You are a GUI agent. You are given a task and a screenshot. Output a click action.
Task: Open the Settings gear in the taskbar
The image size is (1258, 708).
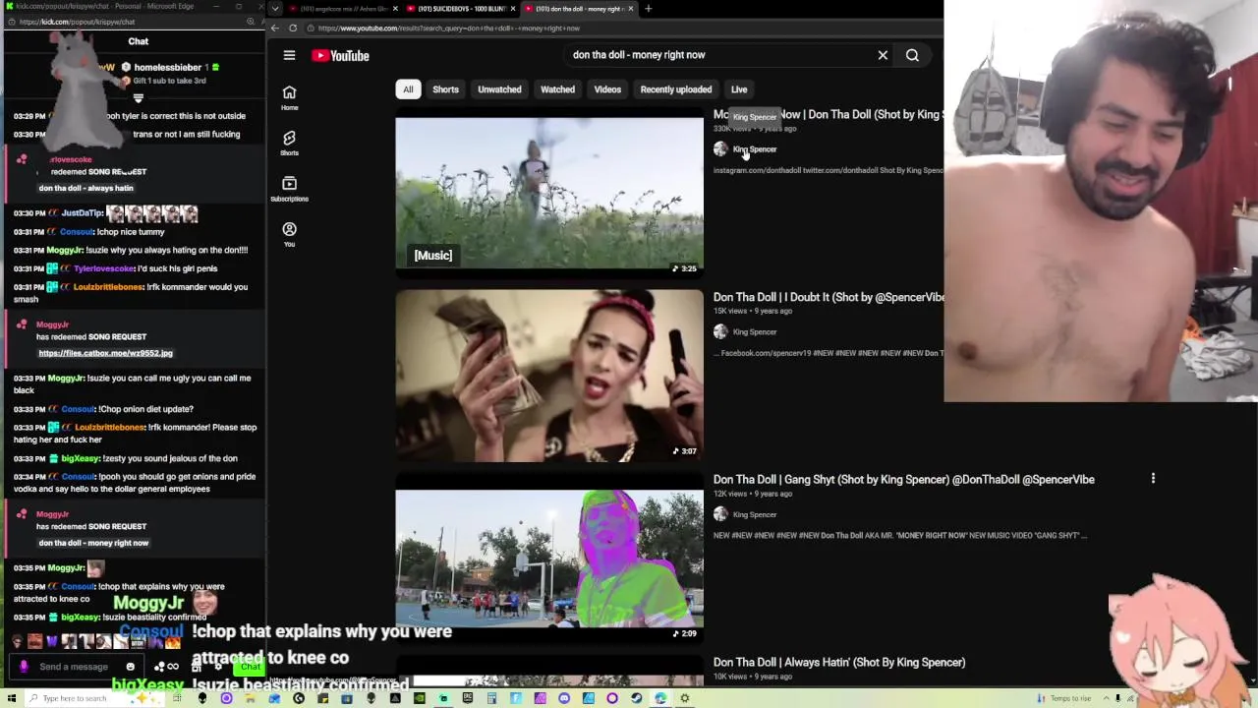click(684, 698)
